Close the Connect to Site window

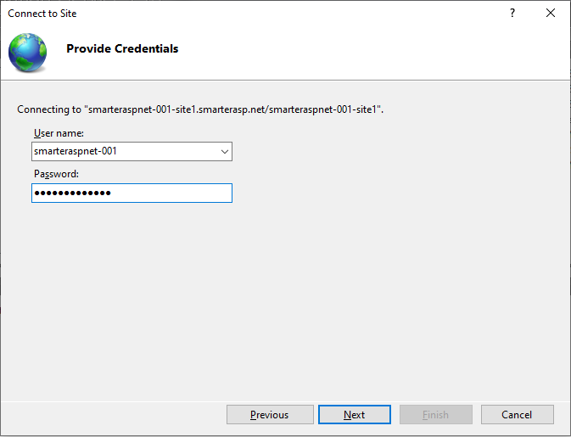click(551, 13)
